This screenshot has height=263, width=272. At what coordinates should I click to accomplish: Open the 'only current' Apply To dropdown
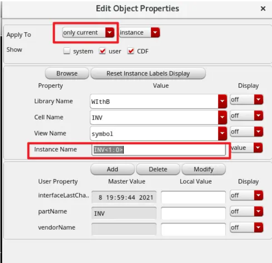88,32
